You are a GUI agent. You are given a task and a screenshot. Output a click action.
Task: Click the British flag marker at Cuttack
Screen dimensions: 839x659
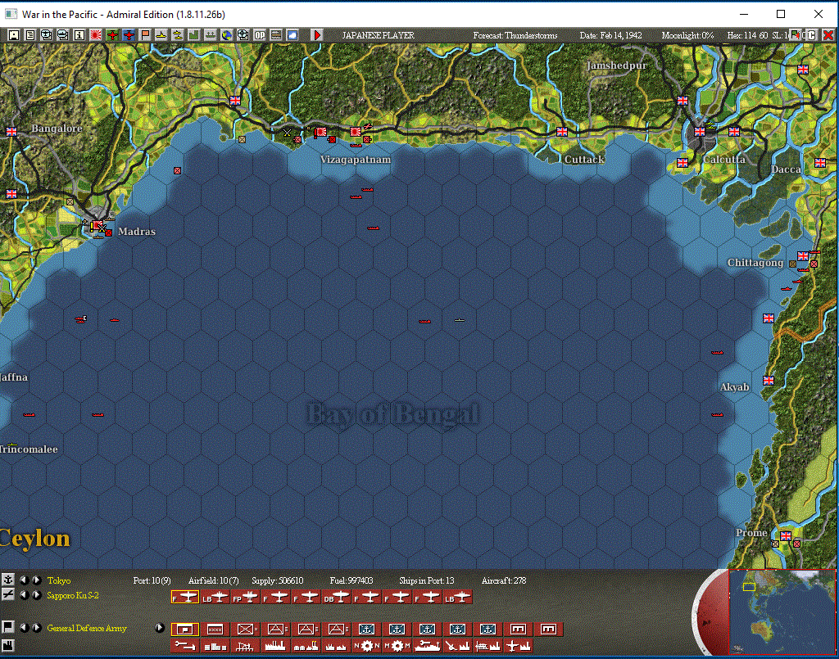(562, 132)
